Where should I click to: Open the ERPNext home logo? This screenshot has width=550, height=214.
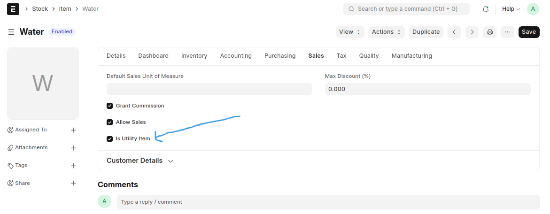click(13, 9)
